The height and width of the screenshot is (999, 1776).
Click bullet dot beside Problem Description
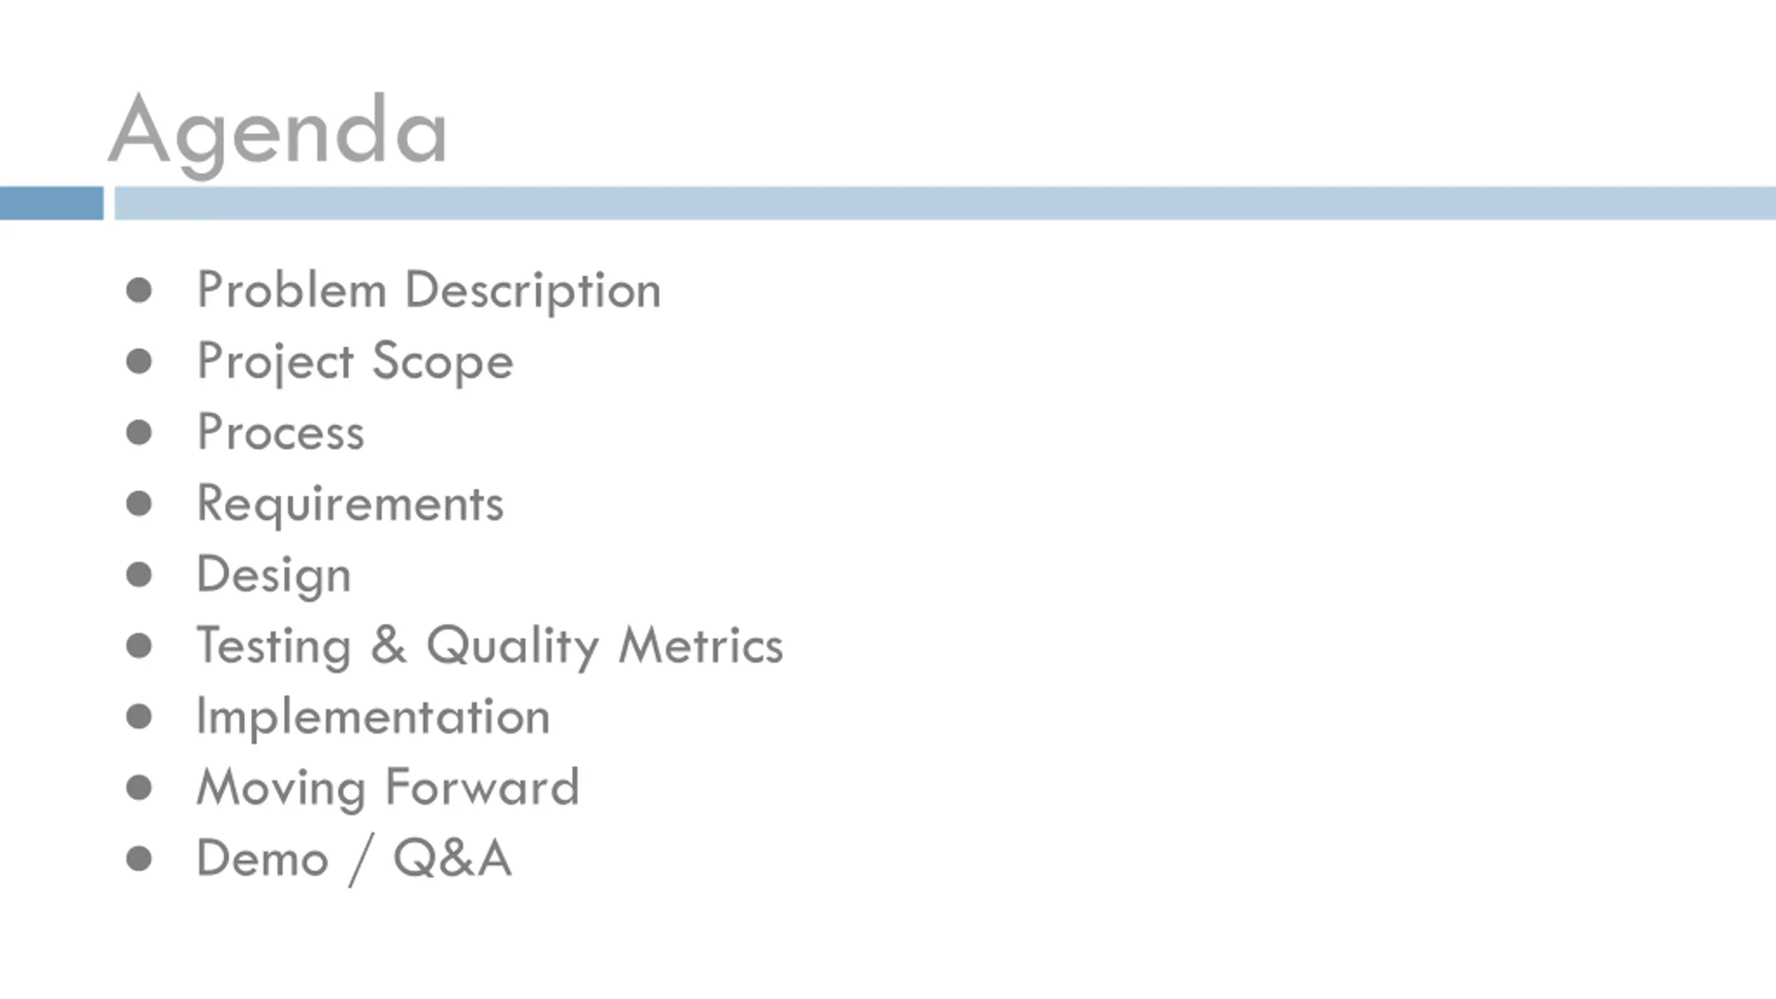click(139, 290)
